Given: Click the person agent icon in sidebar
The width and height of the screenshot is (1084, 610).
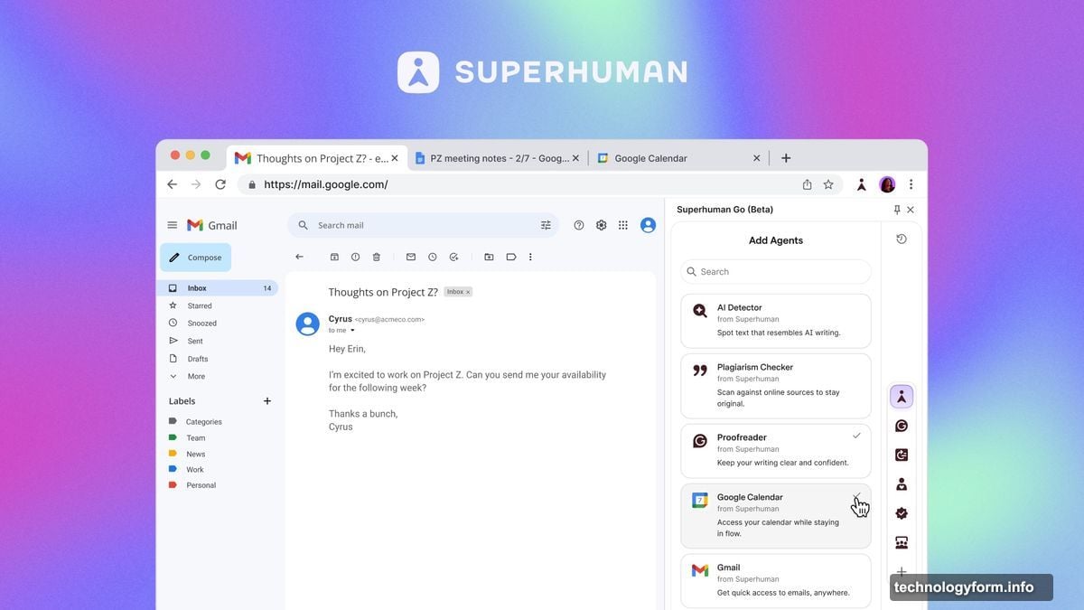Looking at the screenshot, I should tap(902, 484).
